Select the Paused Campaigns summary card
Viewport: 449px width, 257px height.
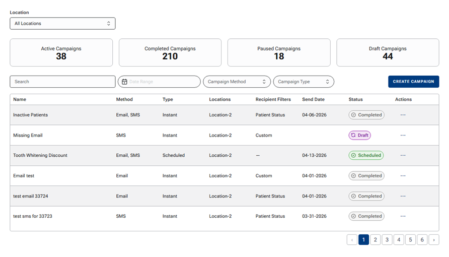coord(279,52)
